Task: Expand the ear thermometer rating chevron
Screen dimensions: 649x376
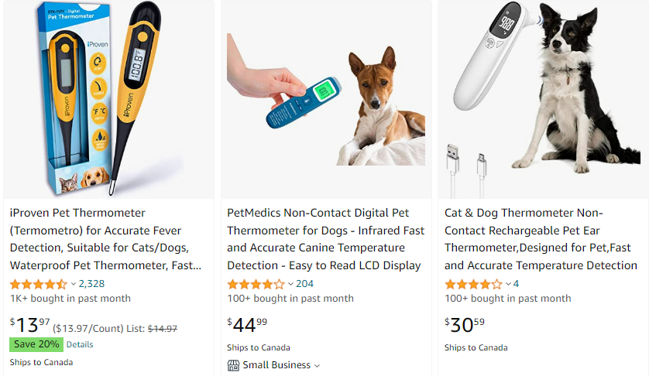Action: point(508,284)
